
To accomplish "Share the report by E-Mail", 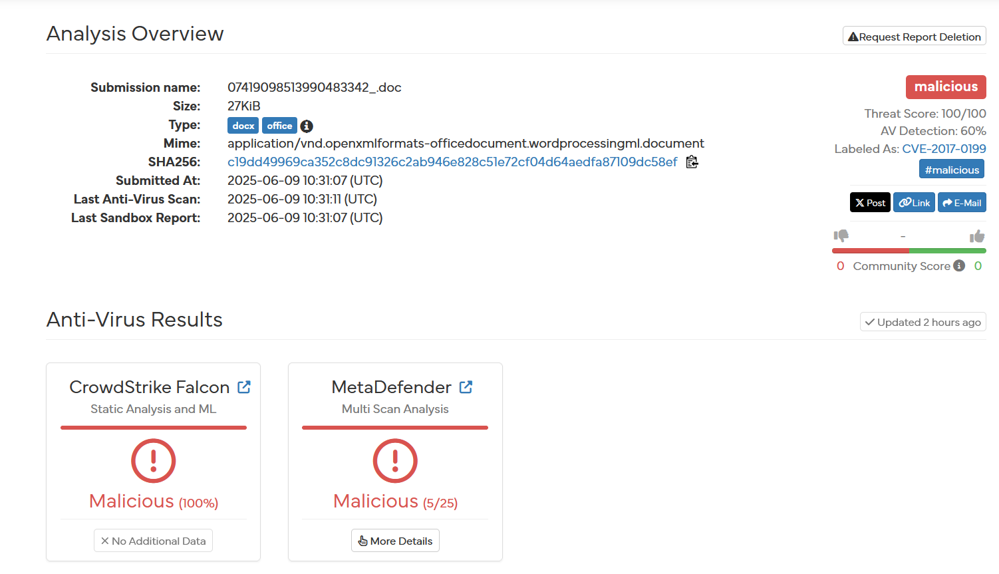I will coord(962,203).
